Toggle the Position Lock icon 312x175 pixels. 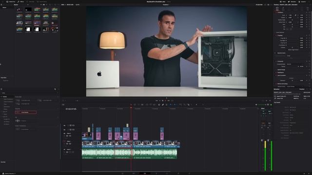[x=166, y=105]
